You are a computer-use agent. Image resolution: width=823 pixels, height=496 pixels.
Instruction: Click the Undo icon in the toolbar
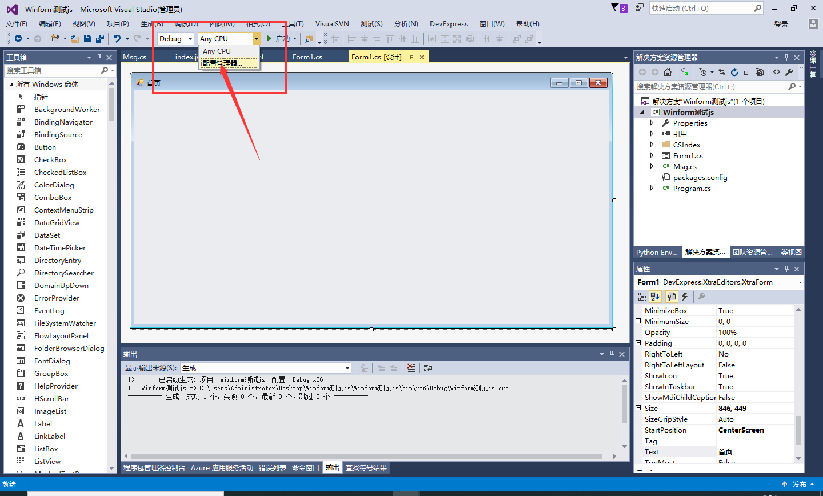tap(117, 38)
